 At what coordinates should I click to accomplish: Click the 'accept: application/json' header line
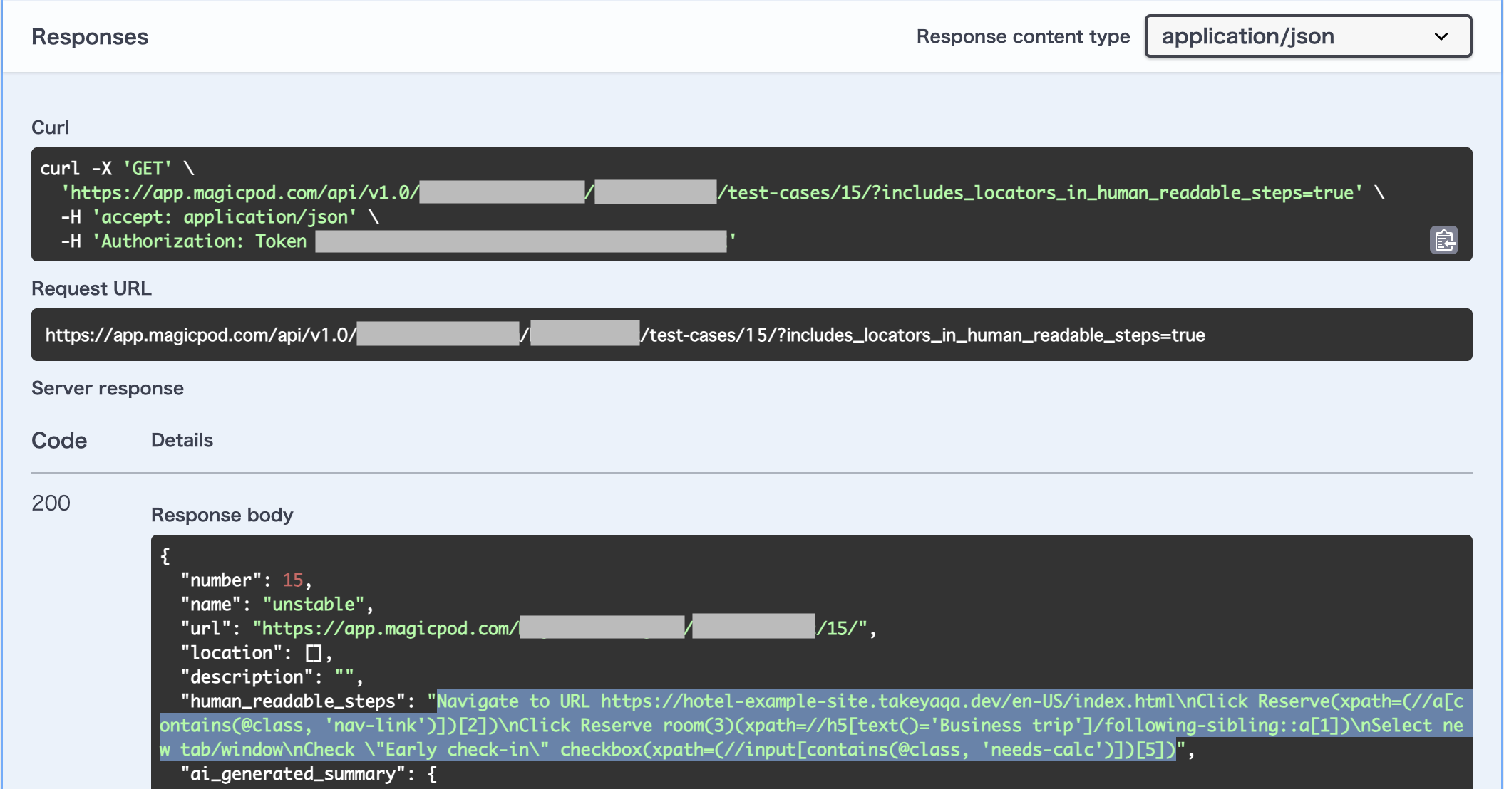click(x=220, y=217)
